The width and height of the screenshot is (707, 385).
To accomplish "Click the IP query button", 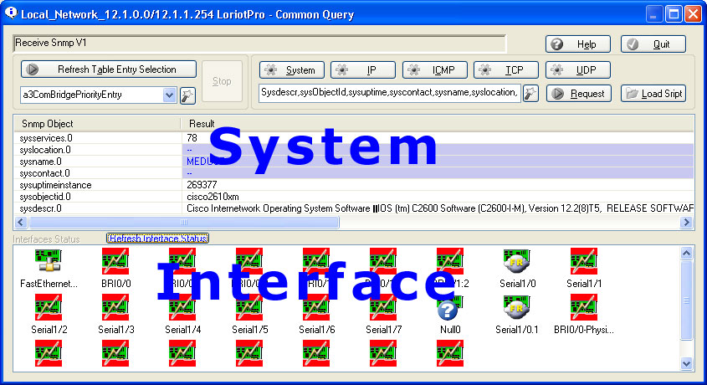I will click(363, 69).
